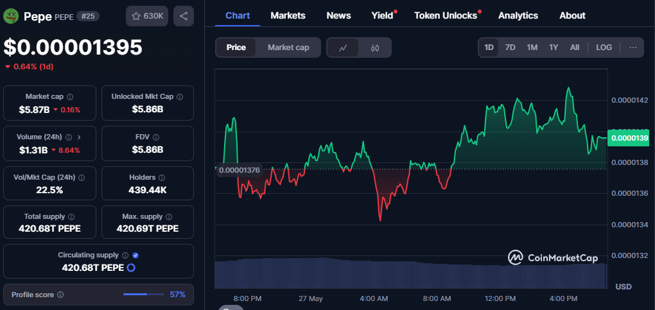The image size is (655, 310).
Task: Open the Chart tab
Action: point(238,16)
